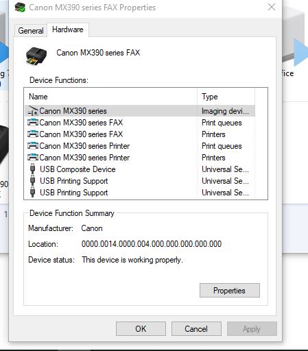Screen dimensions: 308x351
Task: Click the scanner icon for Canon MX390 series
Action: click(33, 111)
